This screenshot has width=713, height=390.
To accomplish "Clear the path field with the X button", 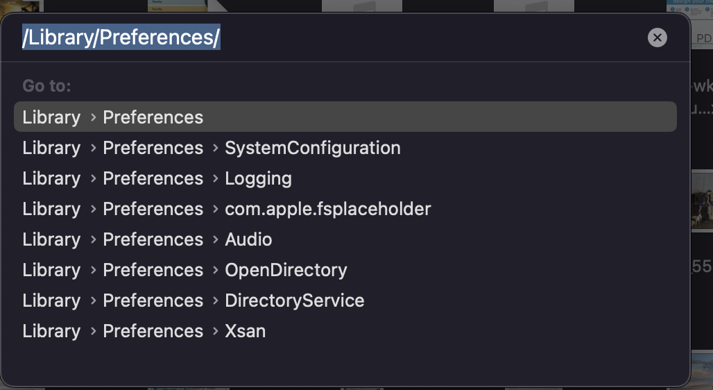I will tap(657, 37).
